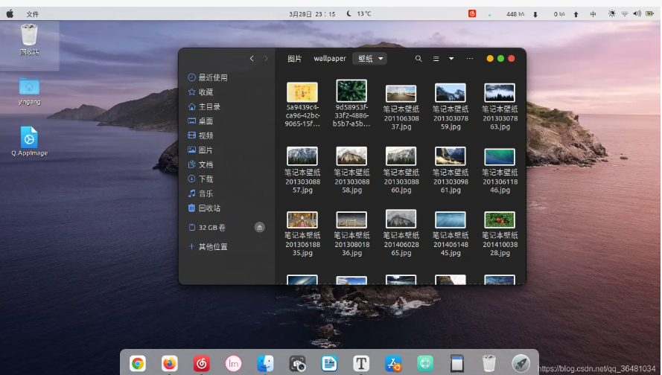Launch Firefox from the dock
The height and width of the screenshot is (375, 662).
tap(170, 363)
